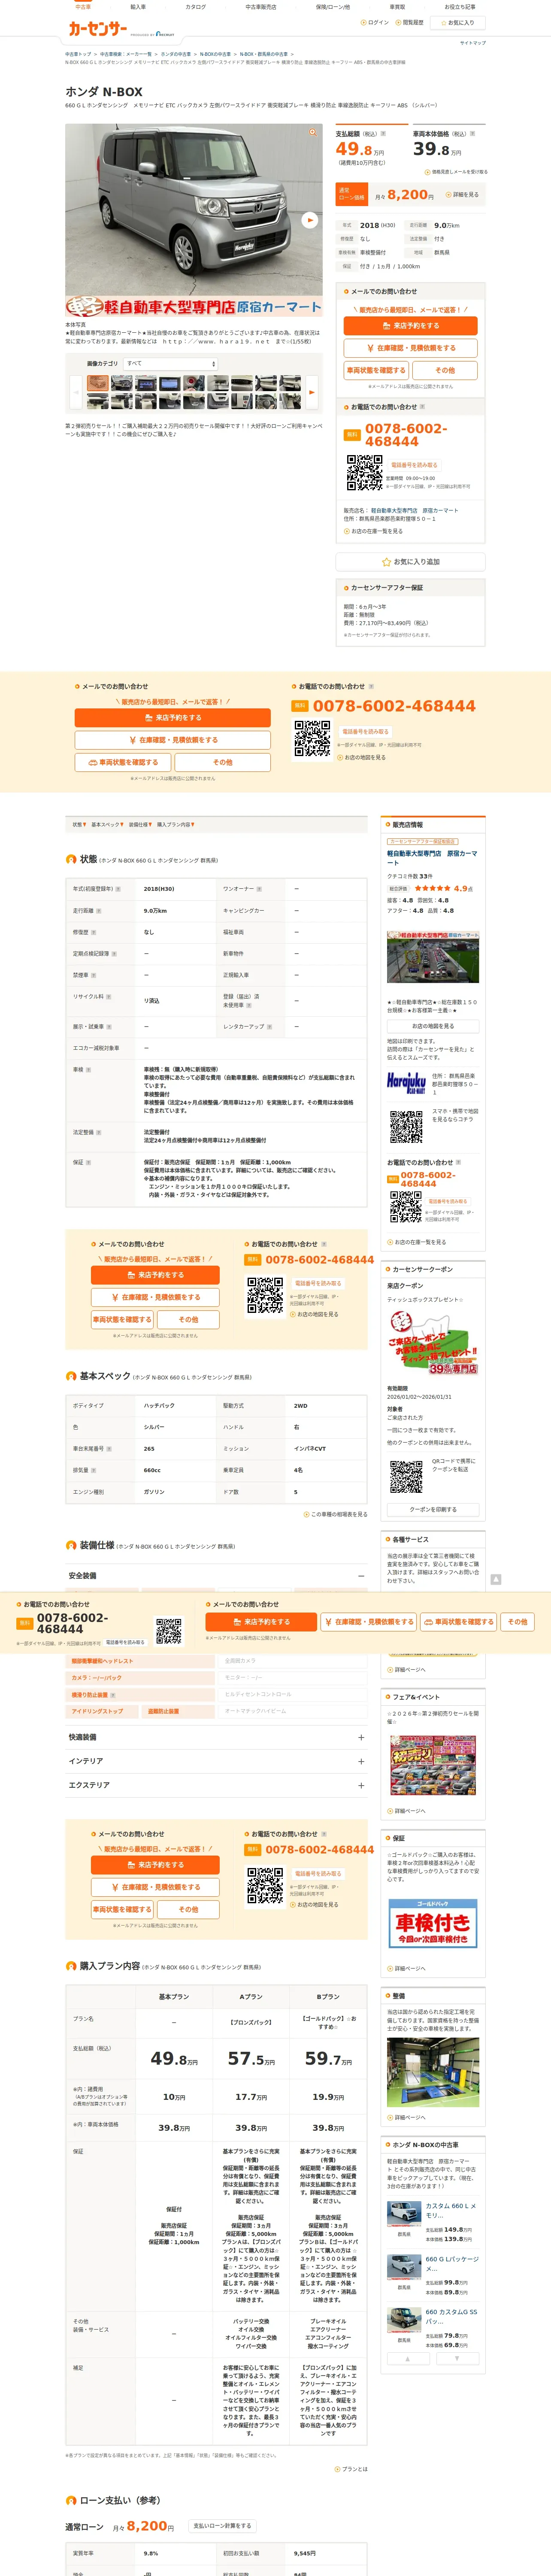Screen dimensions: 551x2576
Task: Jump to 状態 via the anchor tab
Action: (x=79, y=825)
